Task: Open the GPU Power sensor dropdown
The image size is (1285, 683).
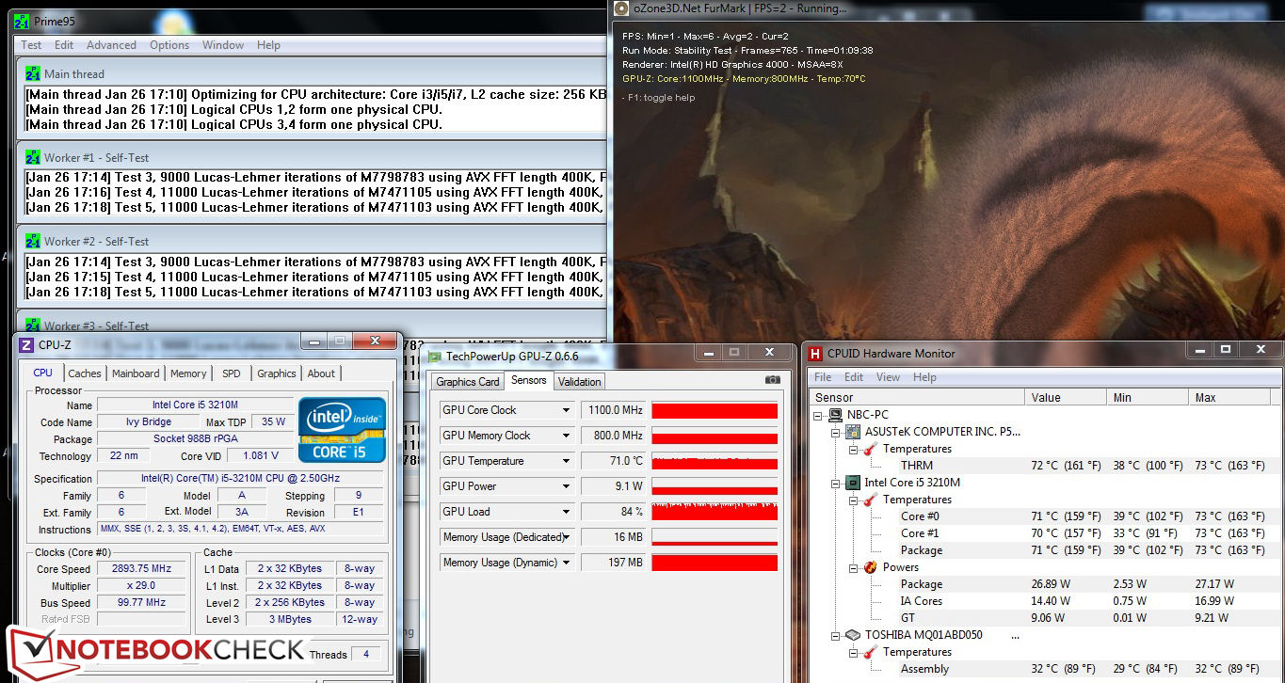Action: 567,486
